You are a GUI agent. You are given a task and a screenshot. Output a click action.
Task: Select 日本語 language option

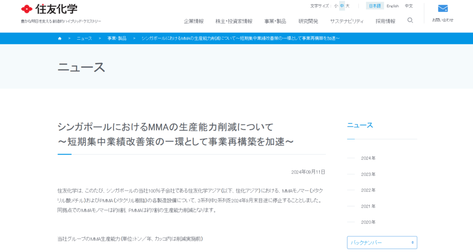(x=375, y=6)
